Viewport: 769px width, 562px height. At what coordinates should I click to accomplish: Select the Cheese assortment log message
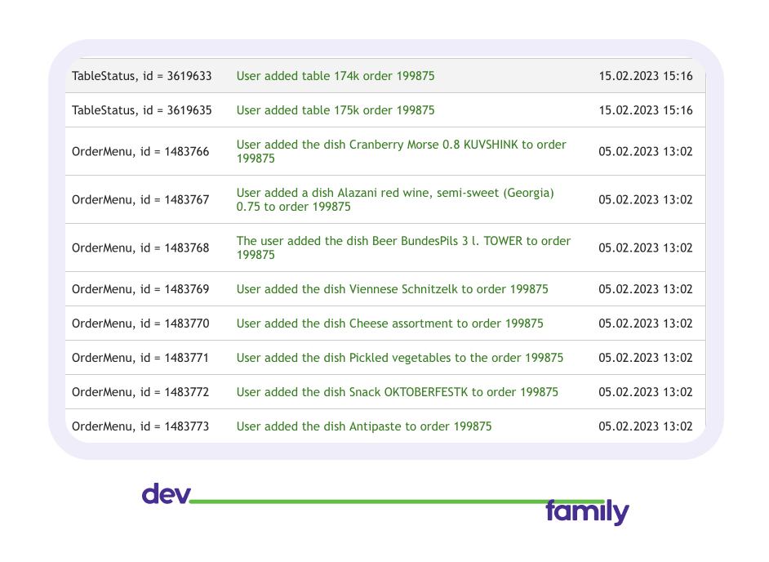coord(389,323)
